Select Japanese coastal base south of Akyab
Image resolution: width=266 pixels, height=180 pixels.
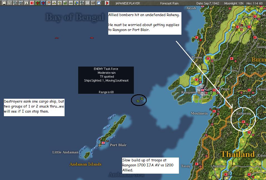pyautogui.click(x=197, y=37)
